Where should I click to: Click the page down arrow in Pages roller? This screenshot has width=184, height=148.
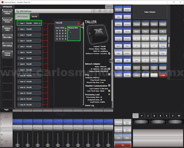click(6, 142)
